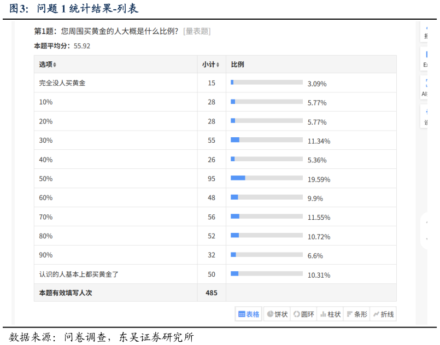The width and height of the screenshot is (440, 345).
Task: Click the count value 32
Action: [x=212, y=255]
